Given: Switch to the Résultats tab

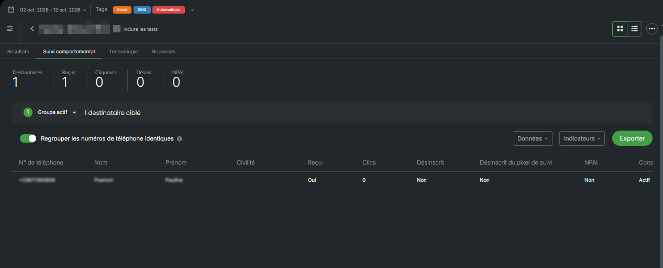Looking at the screenshot, I should pyautogui.click(x=18, y=52).
